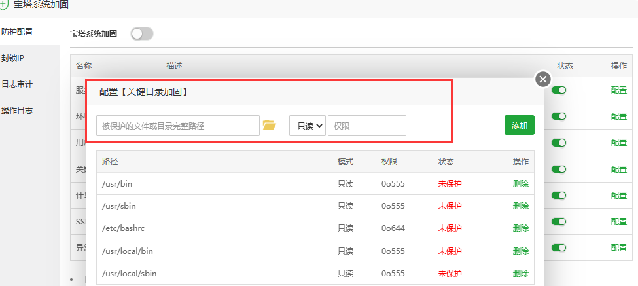Delete the /usr/local/bin entry
This screenshot has height=286, width=638.
pyautogui.click(x=521, y=251)
